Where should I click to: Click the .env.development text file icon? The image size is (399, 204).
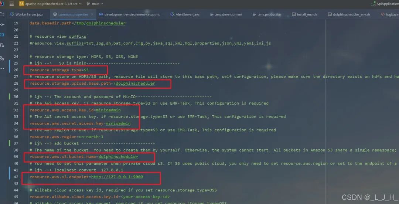point(212,14)
